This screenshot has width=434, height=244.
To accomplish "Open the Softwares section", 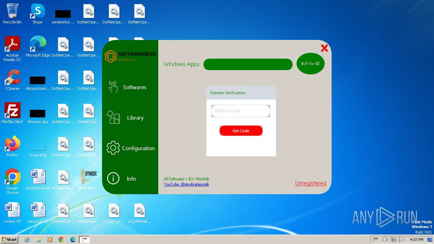I will pos(130,87).
